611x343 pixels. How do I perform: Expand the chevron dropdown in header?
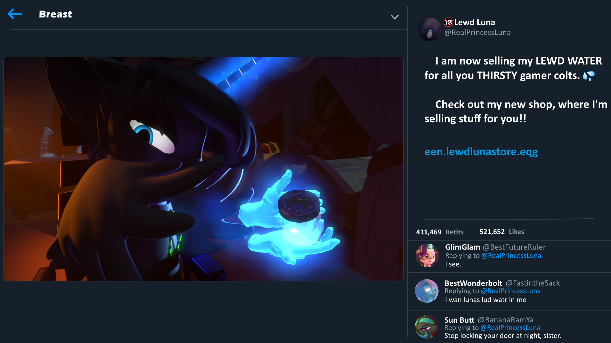(395, 17)
